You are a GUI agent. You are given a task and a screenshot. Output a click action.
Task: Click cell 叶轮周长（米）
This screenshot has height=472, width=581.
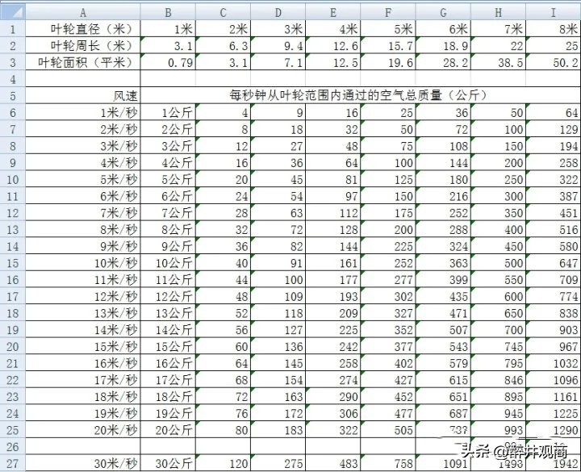pyautogui.click(x=83, y=45)
